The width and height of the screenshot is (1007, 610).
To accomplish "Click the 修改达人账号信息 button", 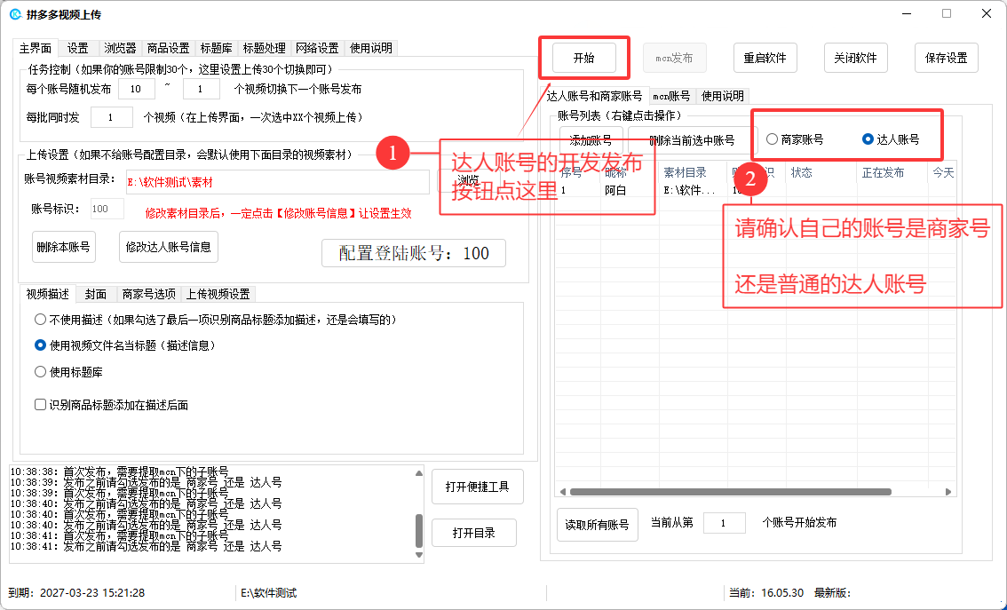I will [x=168, y=247].
